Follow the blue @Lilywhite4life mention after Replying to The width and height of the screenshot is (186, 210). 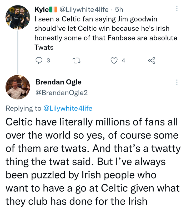(67, 108)
